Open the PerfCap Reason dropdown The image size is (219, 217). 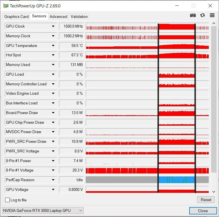pos(53,180)
